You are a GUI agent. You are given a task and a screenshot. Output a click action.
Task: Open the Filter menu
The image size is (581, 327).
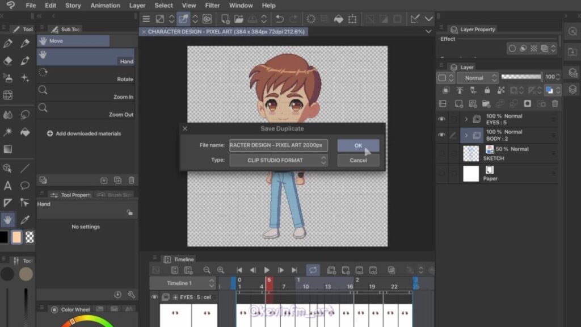coord(212,6)
